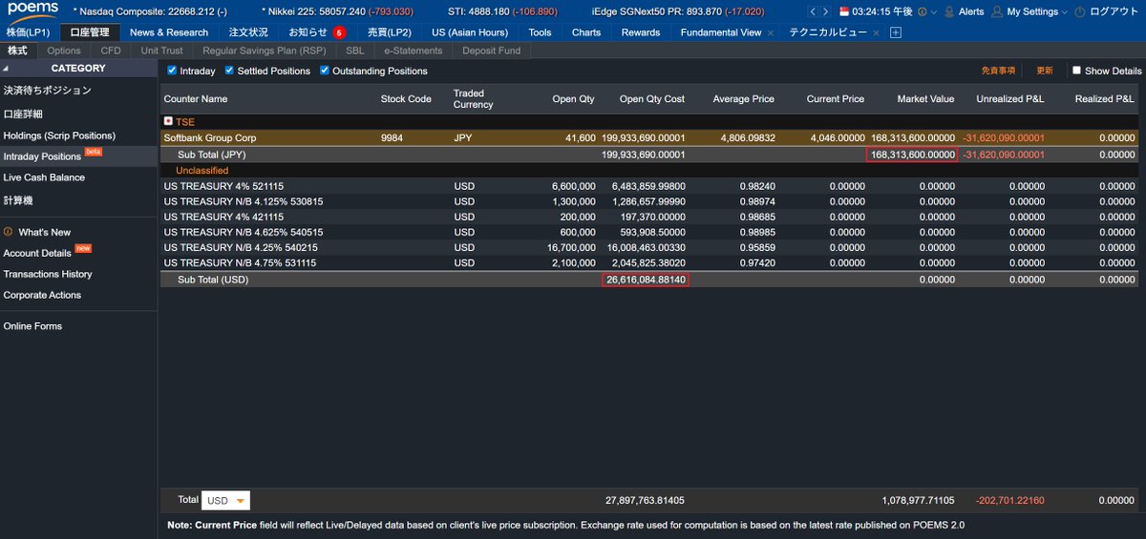The width and height of the screenshot is (1146, 539).
Task: Click the My Settings user icon
Action: pyautogui.click(x=997, y=11)
